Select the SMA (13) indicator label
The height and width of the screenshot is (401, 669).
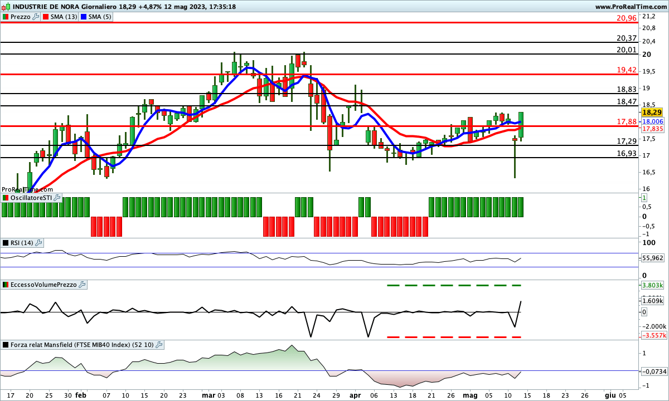64,17
